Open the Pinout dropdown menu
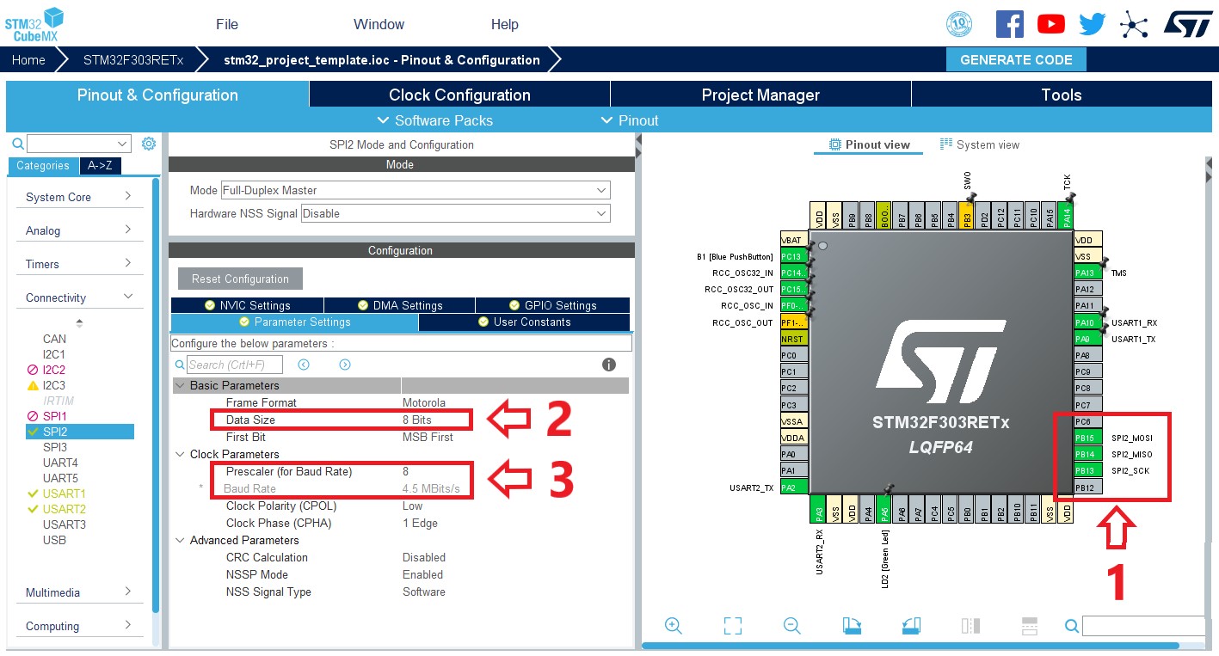This screenshot has width=1219, height=656. tap(628, 120)
